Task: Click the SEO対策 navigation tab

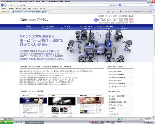Action: (67, 27)
